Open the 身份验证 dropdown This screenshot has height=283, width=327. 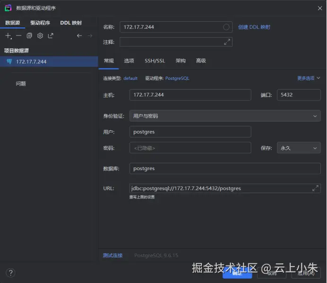225,116
